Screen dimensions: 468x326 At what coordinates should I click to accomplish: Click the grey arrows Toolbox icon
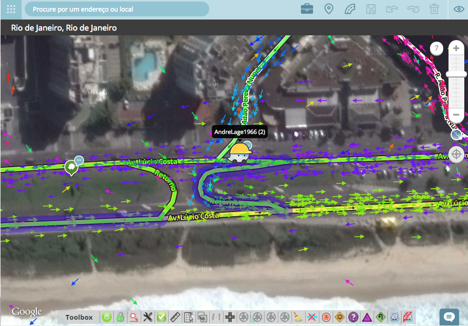(x=217, y=317)
